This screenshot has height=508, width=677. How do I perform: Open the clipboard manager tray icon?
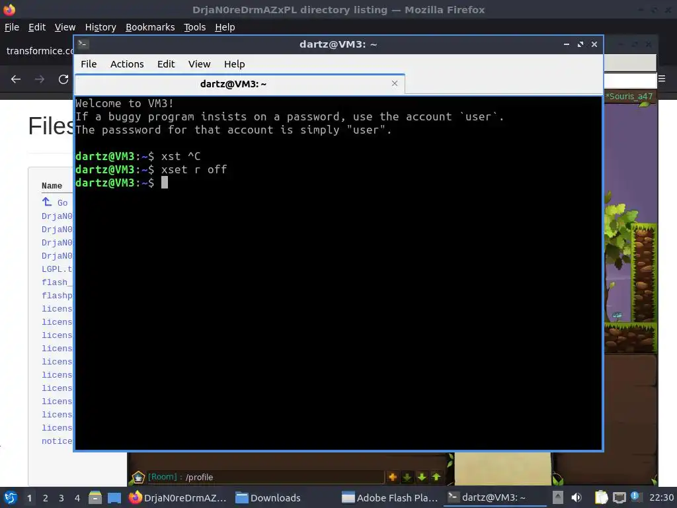pyautogui.click(x=601, y=497)
